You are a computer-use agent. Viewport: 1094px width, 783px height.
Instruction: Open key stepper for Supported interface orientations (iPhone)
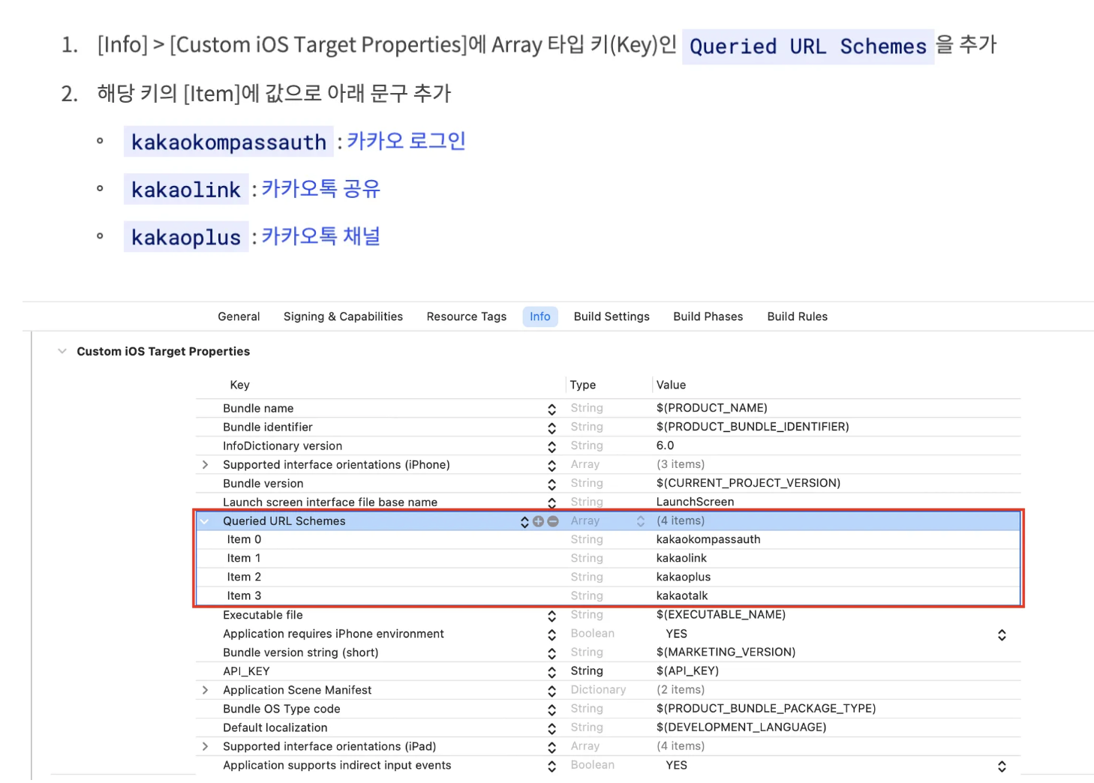pos(552,465)
